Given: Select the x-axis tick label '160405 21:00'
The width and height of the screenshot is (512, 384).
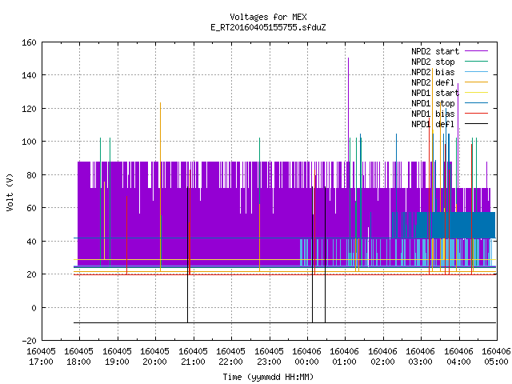Looking at the screenshot, I should [193, 356].
